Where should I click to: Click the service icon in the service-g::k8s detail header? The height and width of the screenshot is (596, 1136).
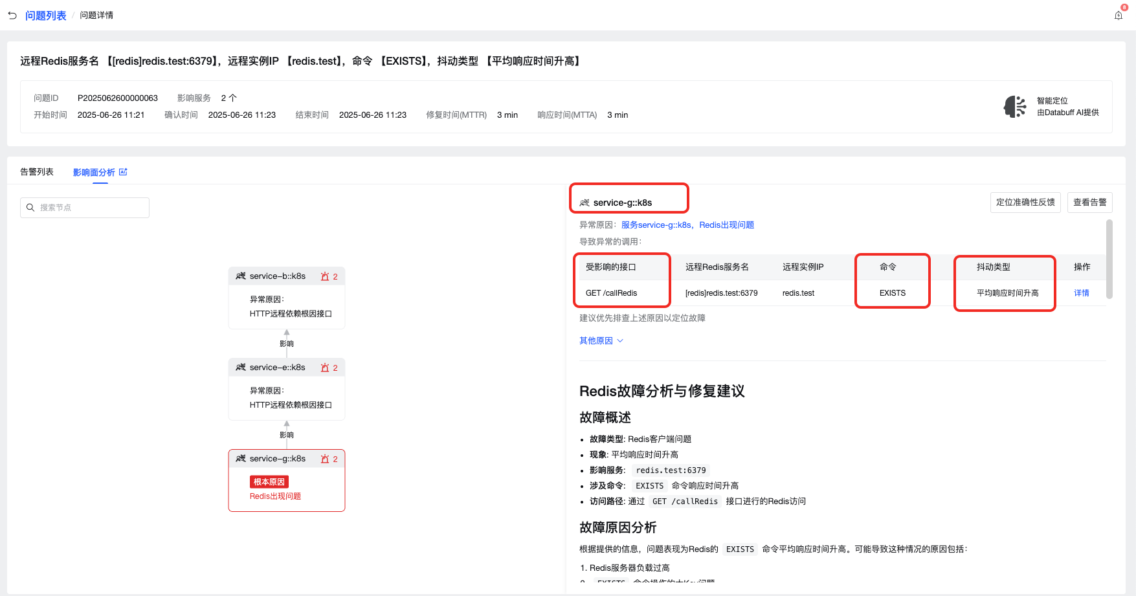click(x=585, y=203)
